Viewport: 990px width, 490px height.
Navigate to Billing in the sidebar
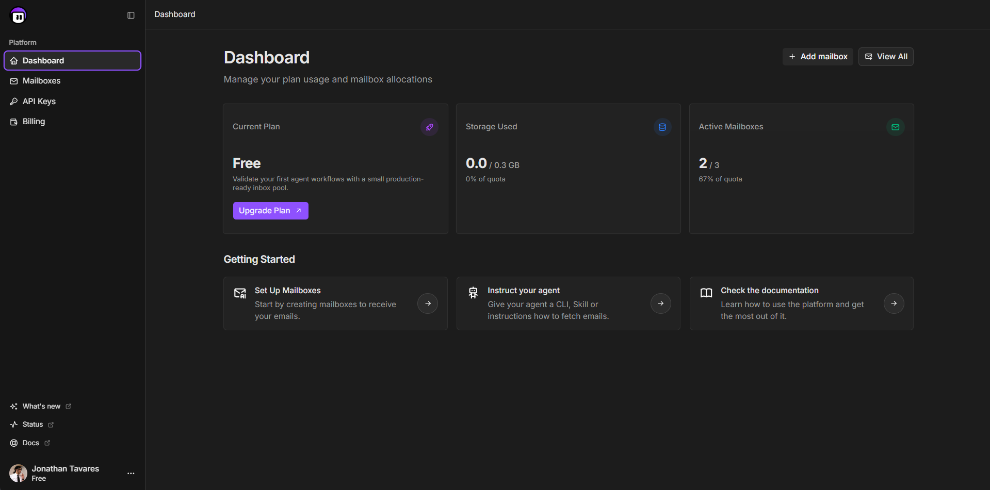click(34, 122)
